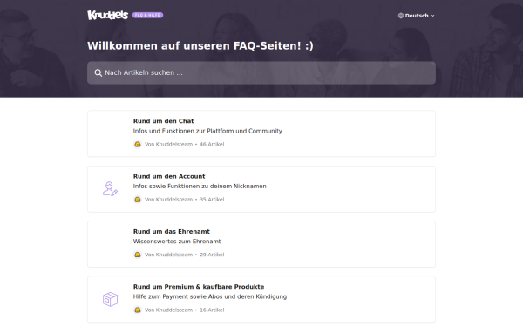Click 'Infos und Funktionen zur Plattform und Community'
The image size is (523, 327).
[x=207, y=131]
